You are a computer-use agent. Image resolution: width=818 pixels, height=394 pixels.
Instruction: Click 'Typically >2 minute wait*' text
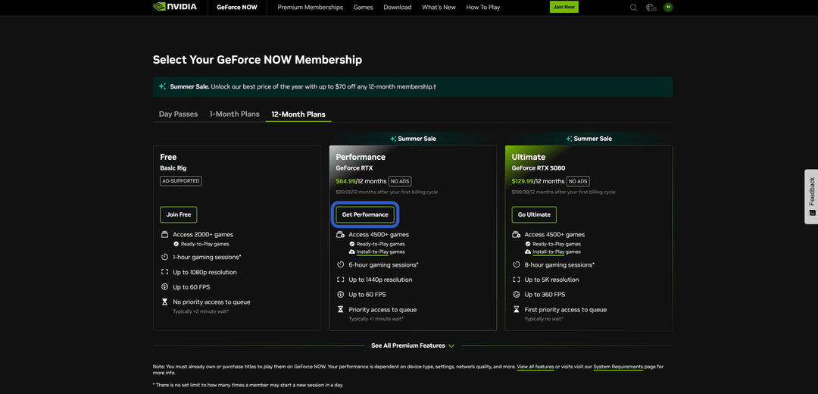201,311
